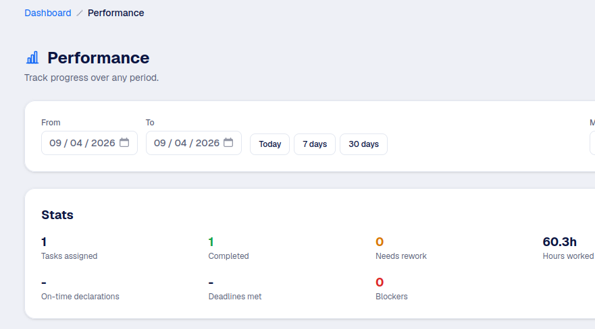The image size is (595, 329).
Task: Select the 7 days range button
Action: 315,144
